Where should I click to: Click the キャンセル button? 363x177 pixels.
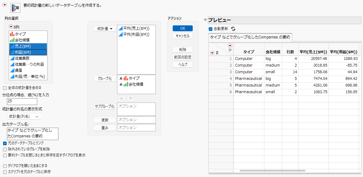click(183, 36)
